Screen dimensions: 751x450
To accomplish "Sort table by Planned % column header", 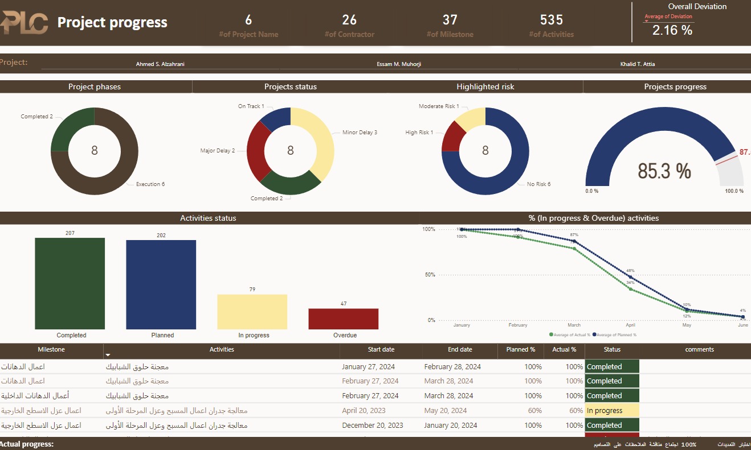I will click(x=521, y=349).
